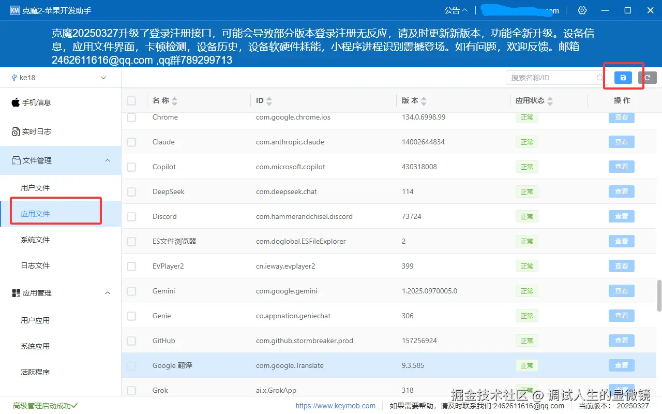Check the ES文件浏览器 row checkbox
This screenshot has height=414, width=662.
(x=131, y=242)
